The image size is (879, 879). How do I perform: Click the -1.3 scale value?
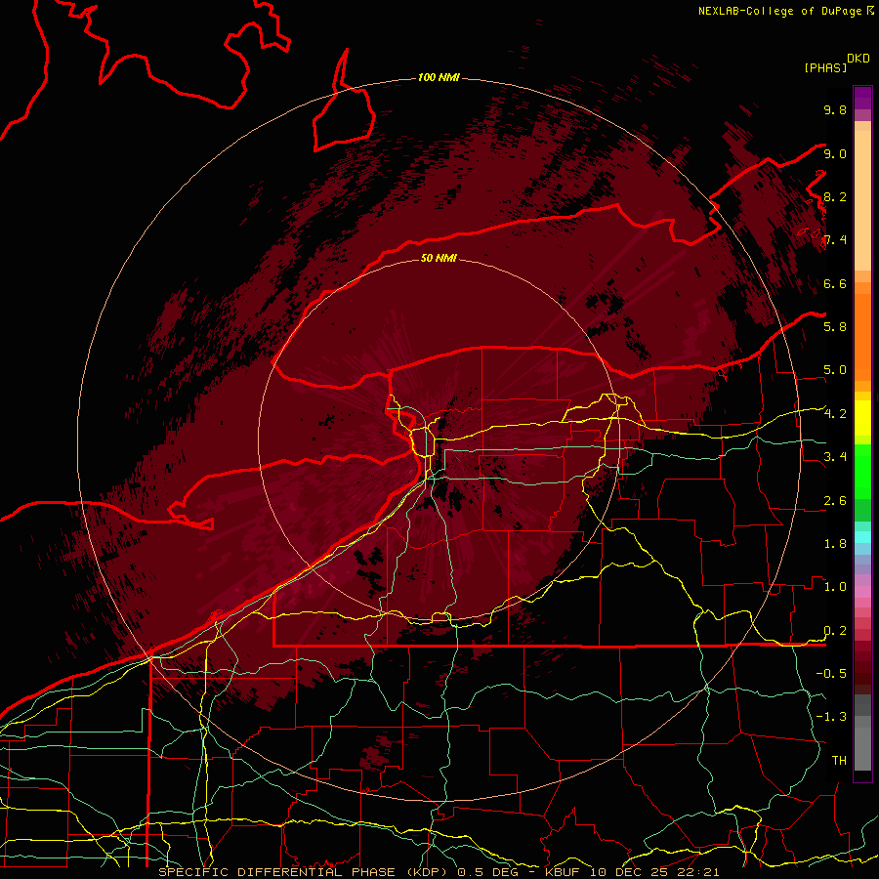click(831, 717)
